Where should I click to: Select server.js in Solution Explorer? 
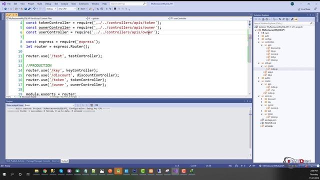[268, 126]
